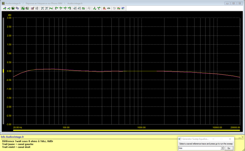Click the horizontal double-arrow toolbar icon
Image resolution: width=245 pixels, height=151 pixels.
point(109,8)
